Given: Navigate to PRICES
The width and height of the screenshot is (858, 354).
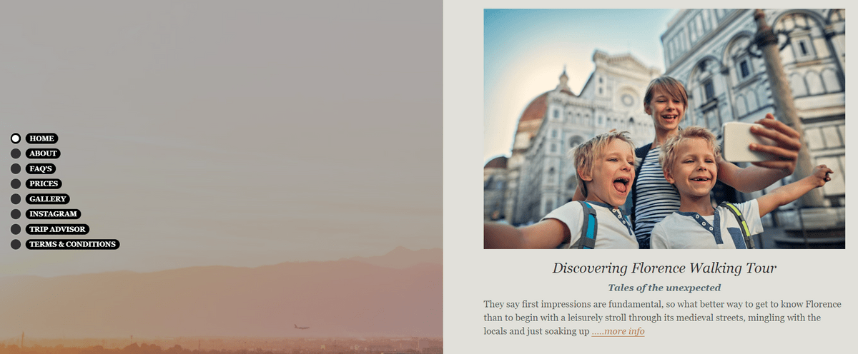Looking at the screenshot, I should (44, 184).
